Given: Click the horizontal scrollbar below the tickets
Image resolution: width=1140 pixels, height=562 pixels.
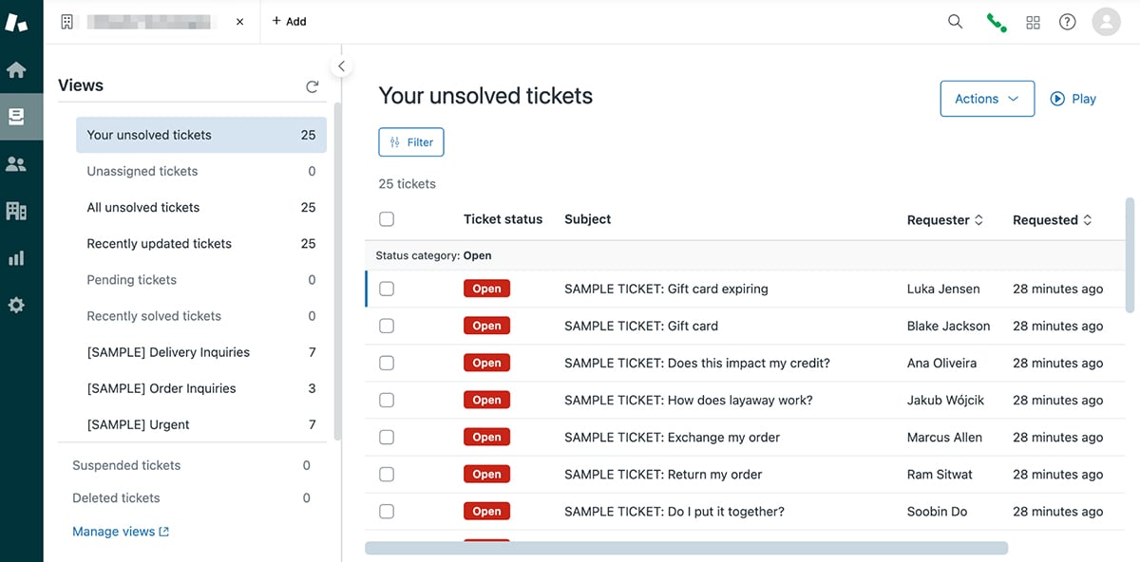Looking at the screenshot, I should (x=686, y=547).
